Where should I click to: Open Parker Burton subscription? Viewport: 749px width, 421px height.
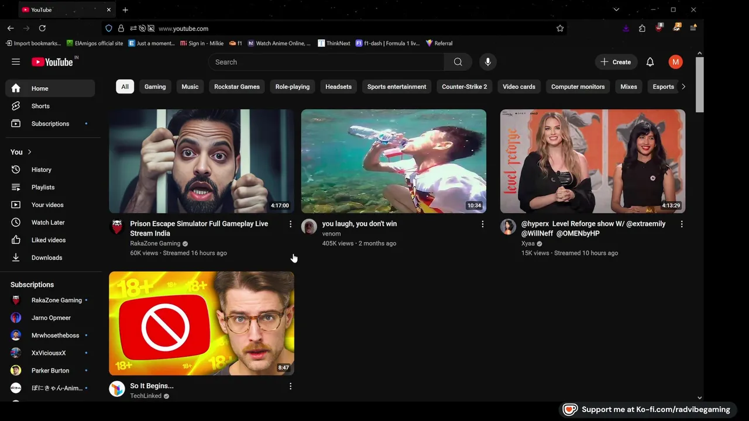50,370
